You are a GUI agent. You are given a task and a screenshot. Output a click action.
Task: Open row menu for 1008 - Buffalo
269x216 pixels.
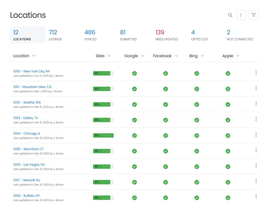256,196
